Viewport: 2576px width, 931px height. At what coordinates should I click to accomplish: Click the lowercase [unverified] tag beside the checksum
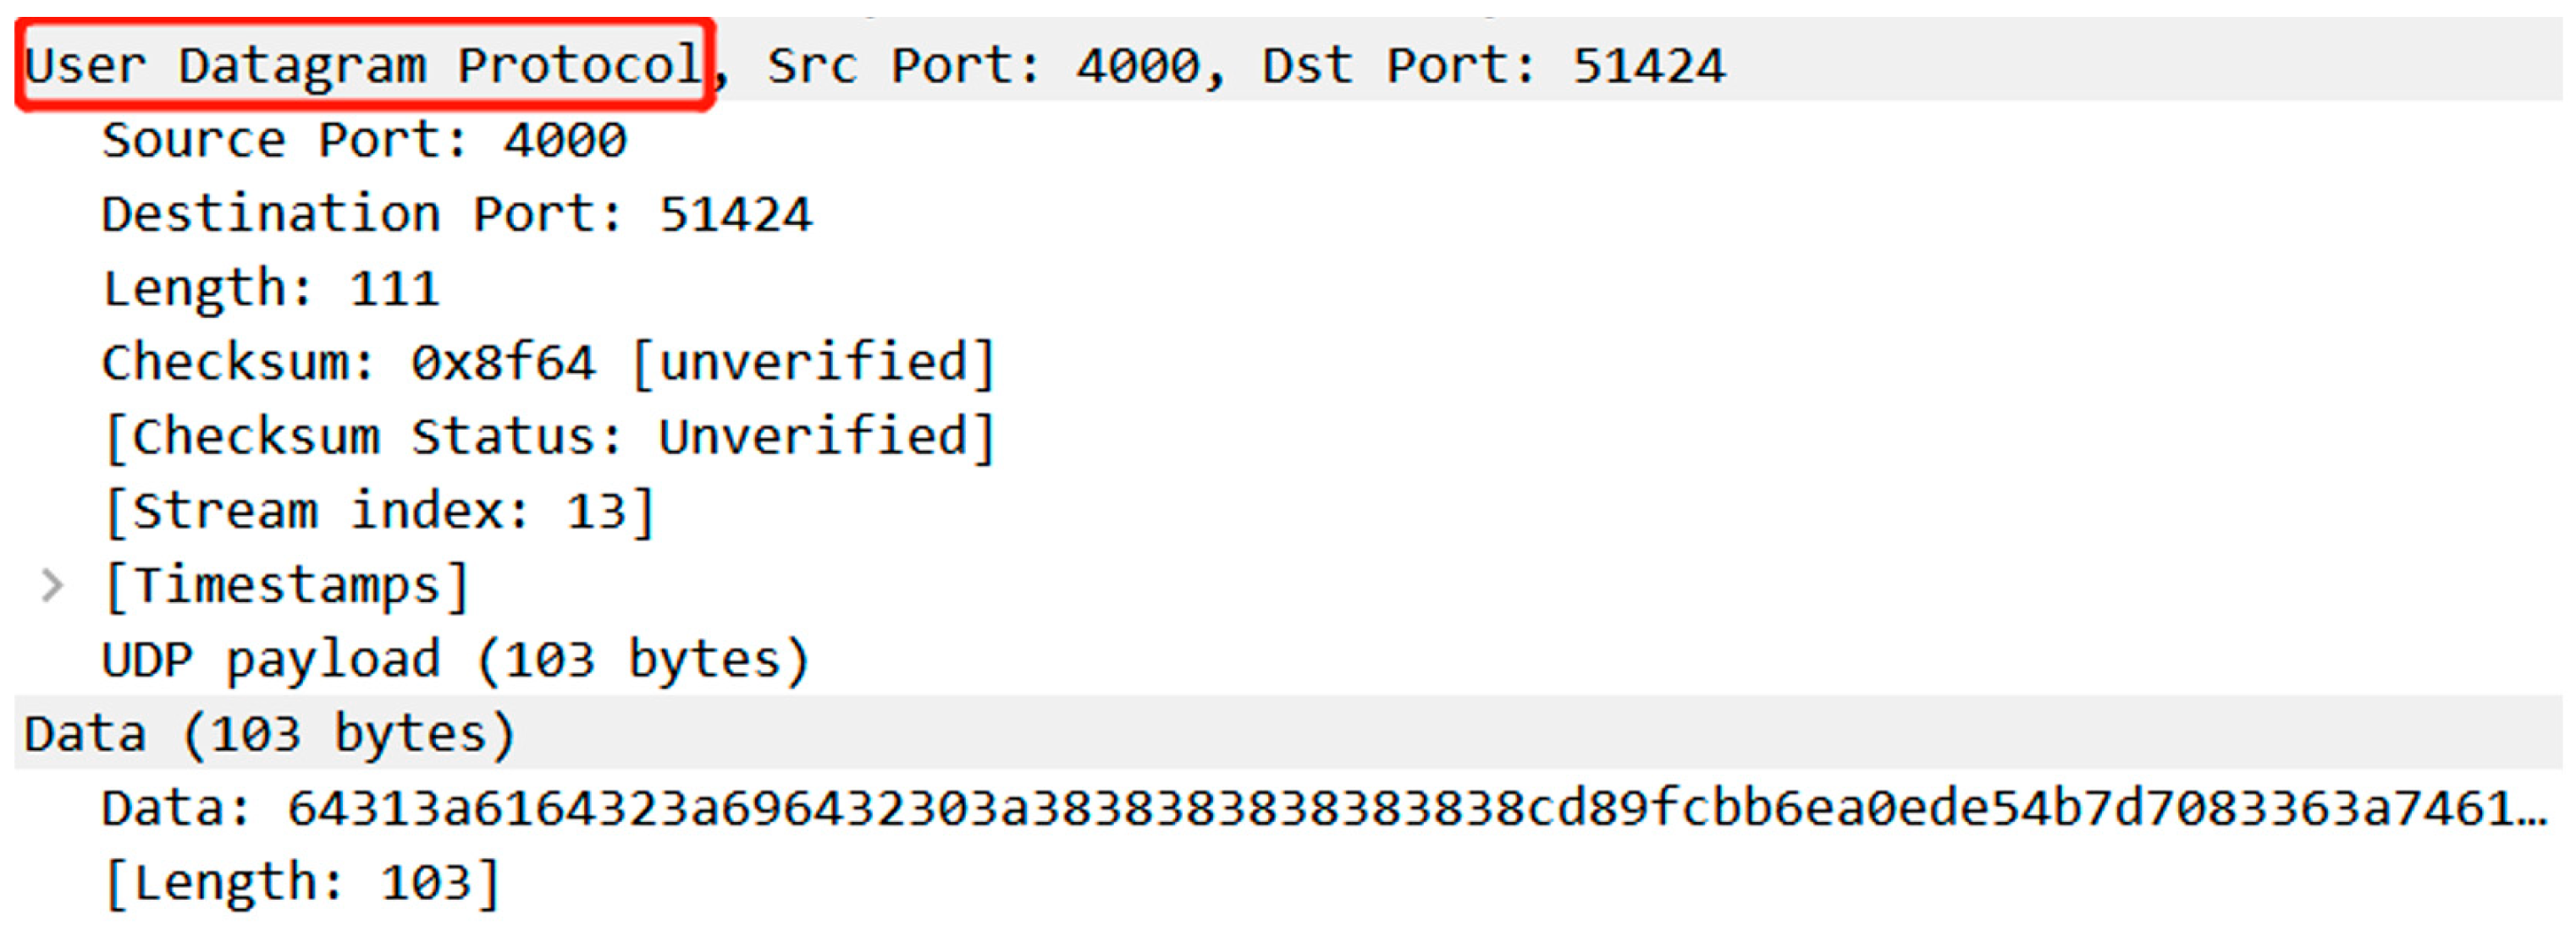[813, 363]
